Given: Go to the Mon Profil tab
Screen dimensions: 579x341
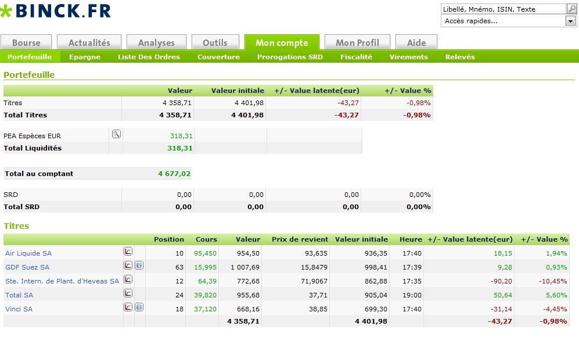Looking at the screenshot, I should click(x=357, y=42).
